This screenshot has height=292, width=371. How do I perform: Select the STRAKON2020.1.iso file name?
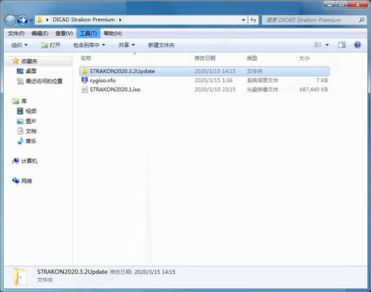115,90
